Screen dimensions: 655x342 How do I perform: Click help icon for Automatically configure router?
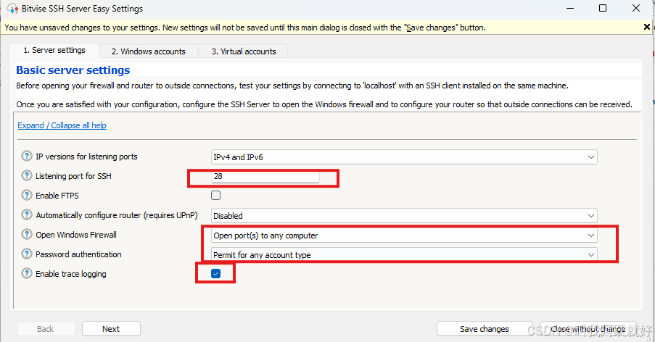pyautogui.click(x=28, y=215)
